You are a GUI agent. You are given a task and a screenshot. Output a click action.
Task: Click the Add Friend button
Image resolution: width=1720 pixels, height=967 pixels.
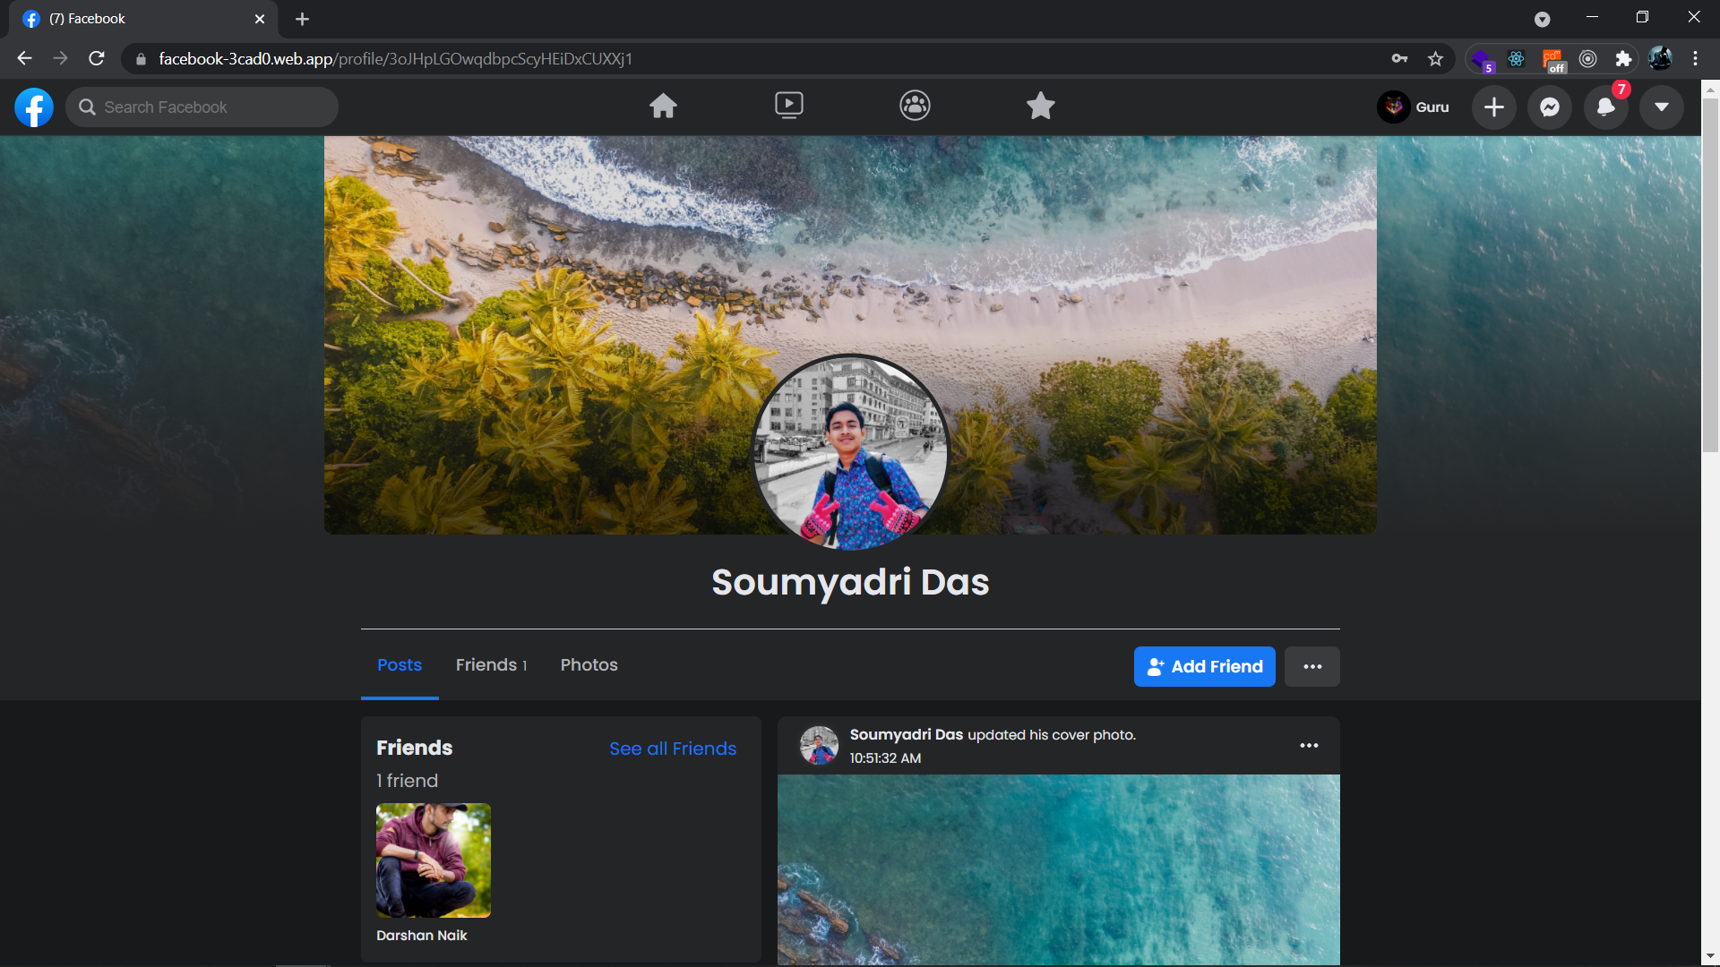click(1204, 667)
